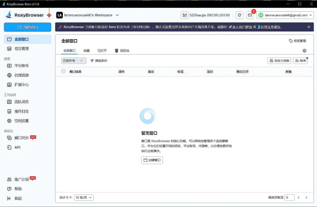Click the 其他 column header
This screenshot has height=207, width=317.
coord(289,72)
